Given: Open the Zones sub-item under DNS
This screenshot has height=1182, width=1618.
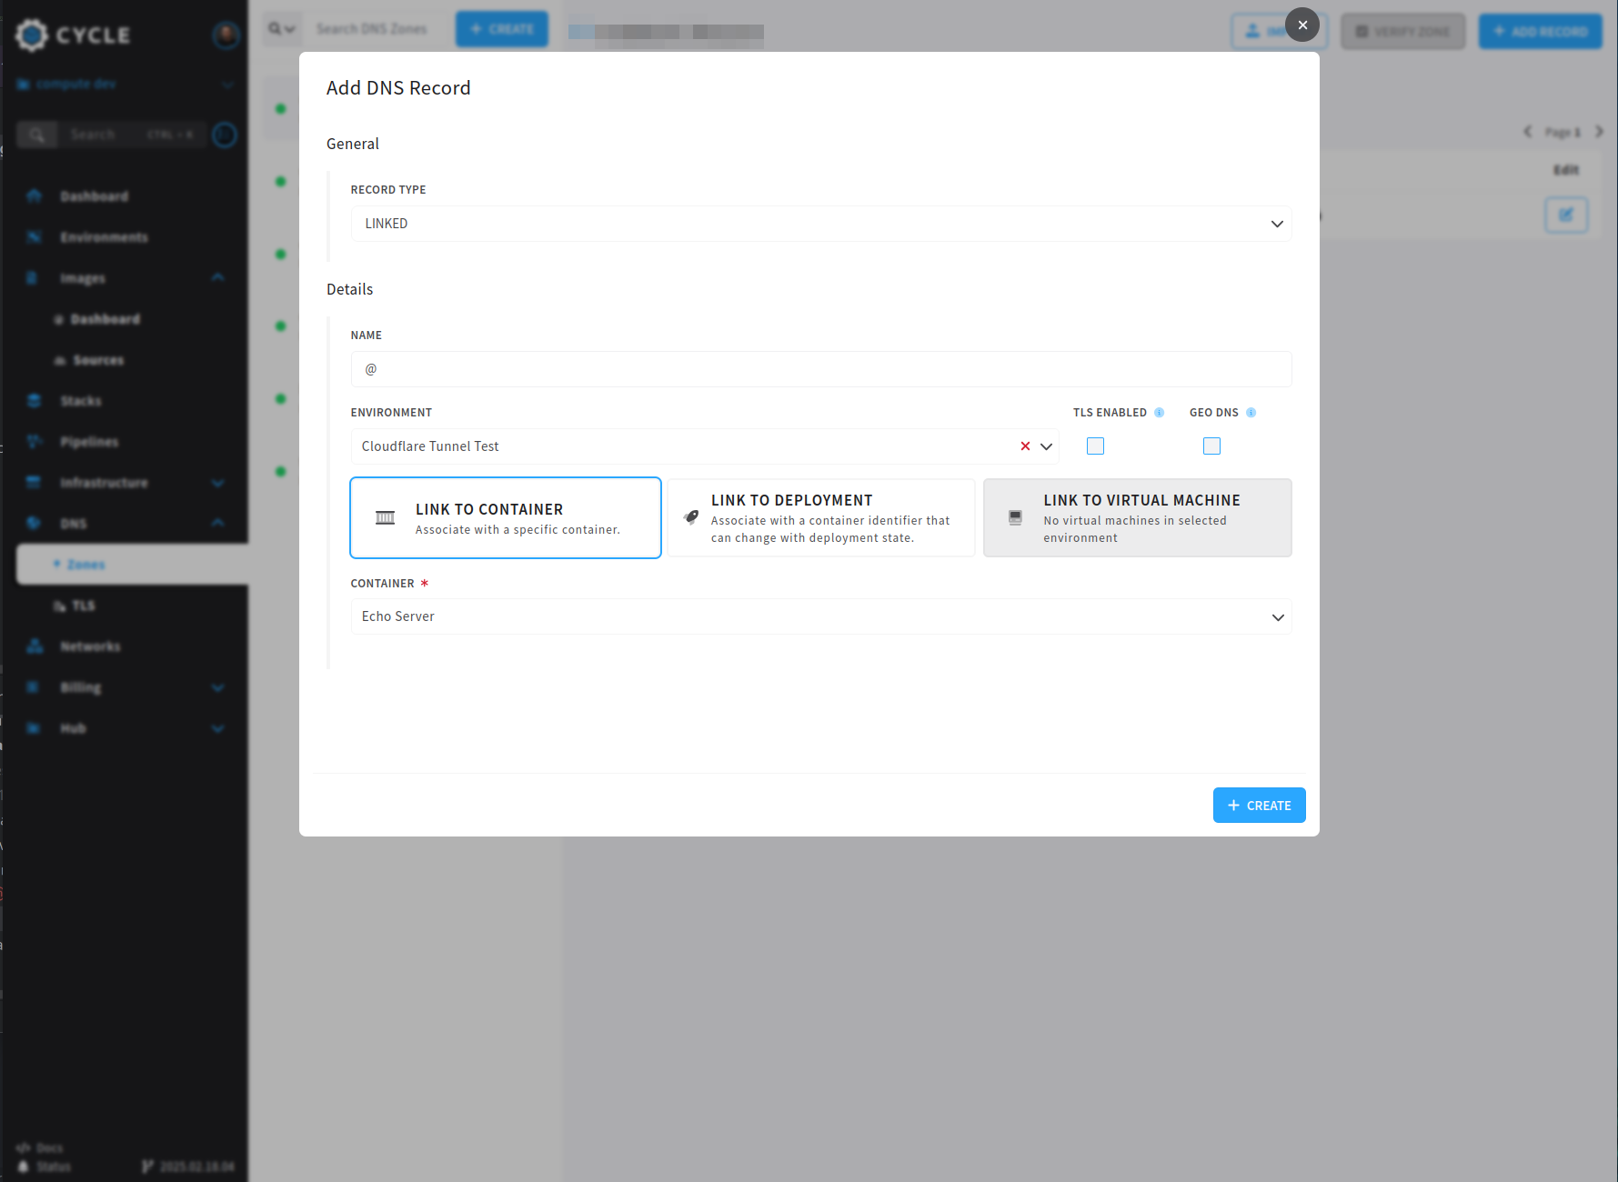Looking at the screenshot, I should pyautogui.click(x=132, y=565).
